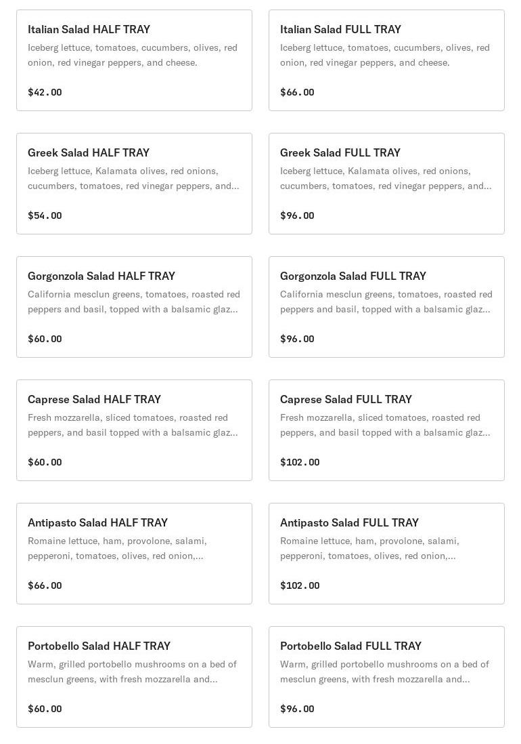Viewport: 521px width, 744px height.
Task: Click the $42.00 price on Italian Salad
Action: pos(45,92)
